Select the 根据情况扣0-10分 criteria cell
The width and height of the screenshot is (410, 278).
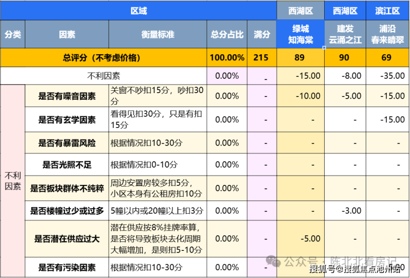pos(158,164)
